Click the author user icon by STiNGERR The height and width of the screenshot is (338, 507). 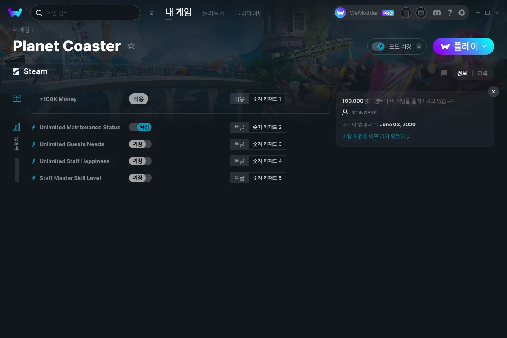point(345,113)
